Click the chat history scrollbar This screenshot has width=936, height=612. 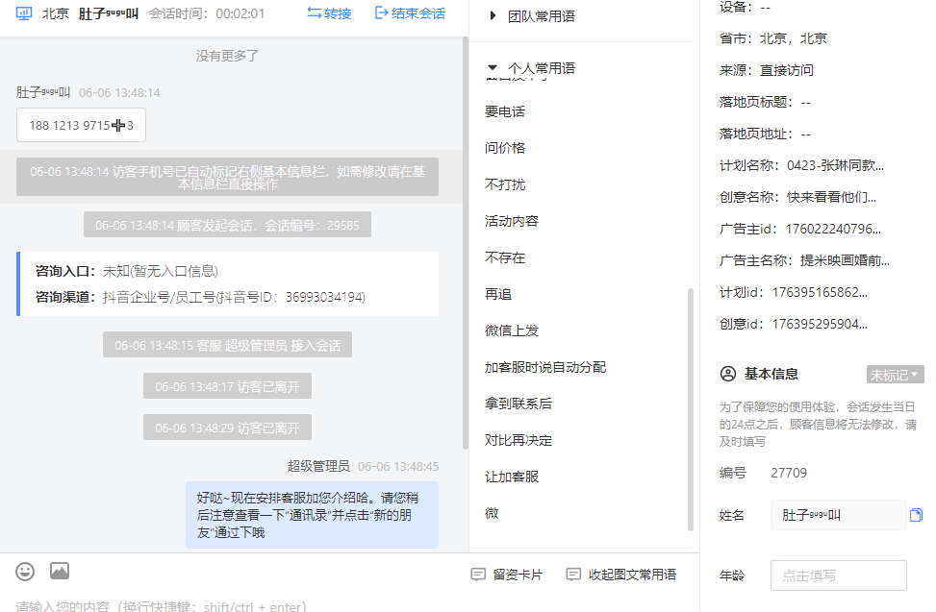[x=466, y=244]
